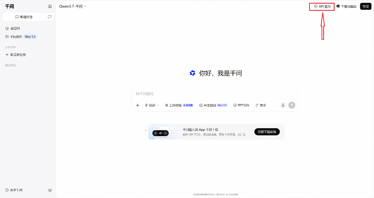The width and height of the screenshot is (374, 198).
Task: Select the 工作助理 tool
Action: click(179, 105)
